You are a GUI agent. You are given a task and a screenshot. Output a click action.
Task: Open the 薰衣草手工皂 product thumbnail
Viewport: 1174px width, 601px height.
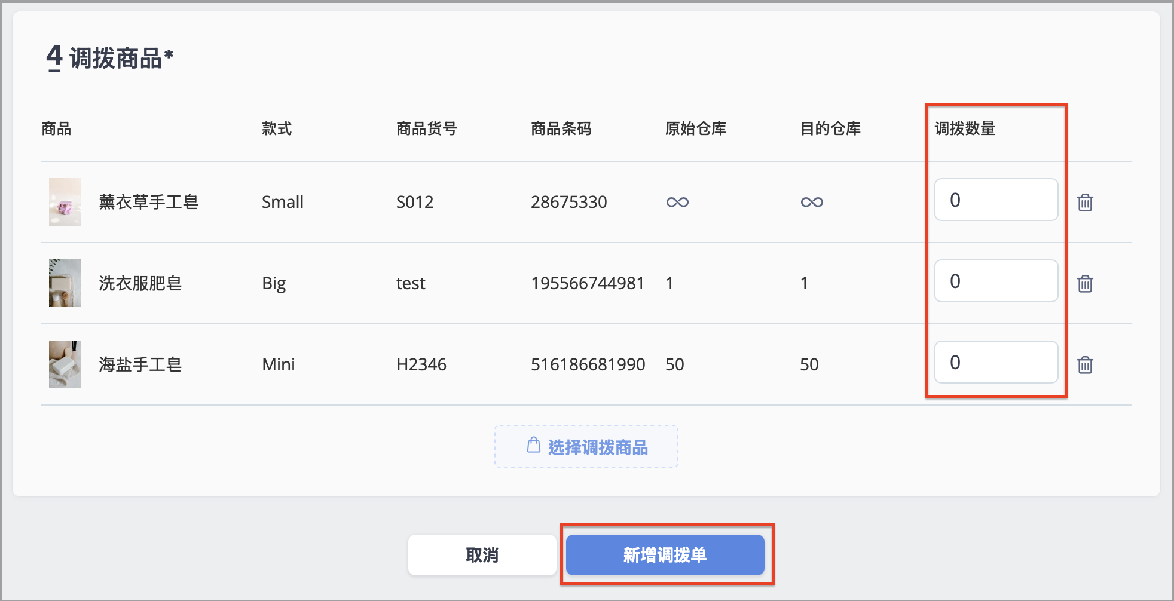pos(65,202)
